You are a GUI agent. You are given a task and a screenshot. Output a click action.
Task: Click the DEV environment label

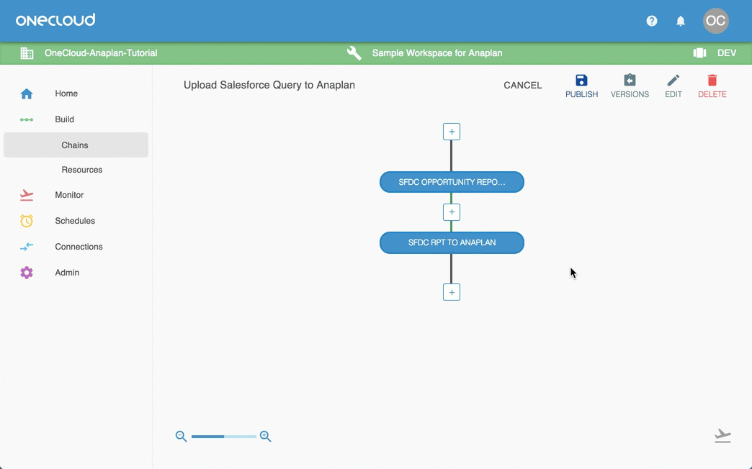[727, 53]
